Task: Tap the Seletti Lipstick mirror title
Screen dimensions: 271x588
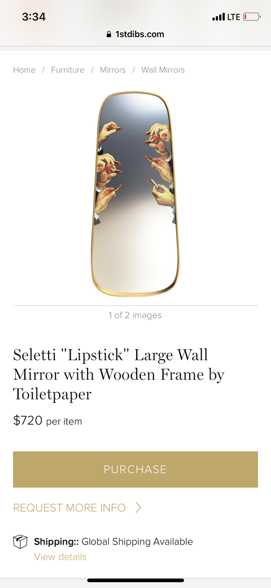Action: coord(119,374)
